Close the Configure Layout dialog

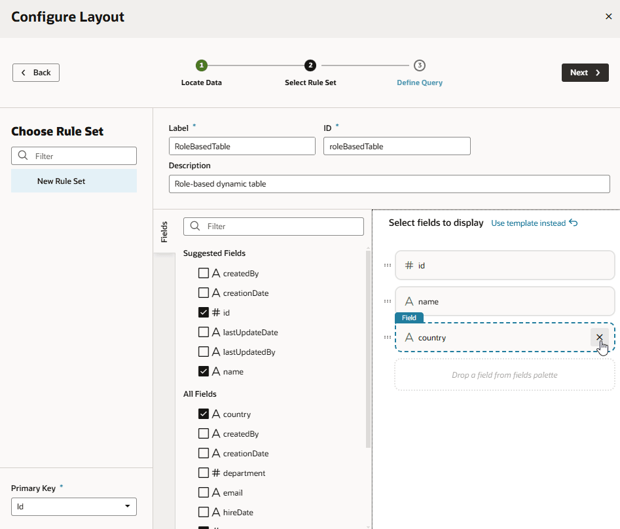tap(608, 16)
